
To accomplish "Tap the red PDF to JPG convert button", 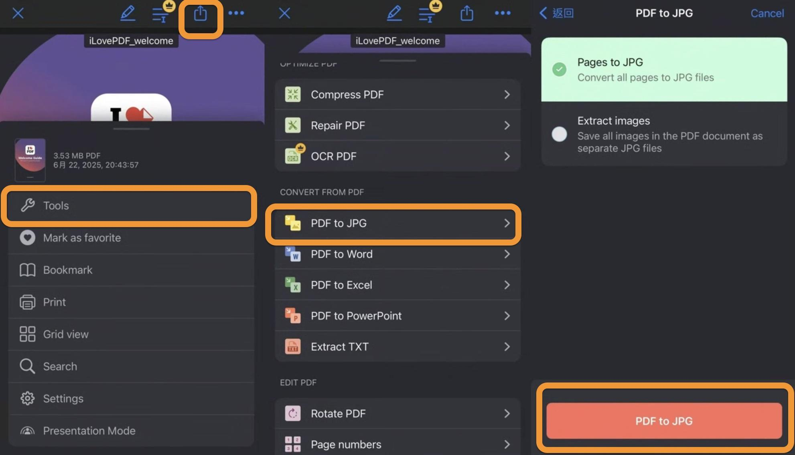I will point(664,421).
